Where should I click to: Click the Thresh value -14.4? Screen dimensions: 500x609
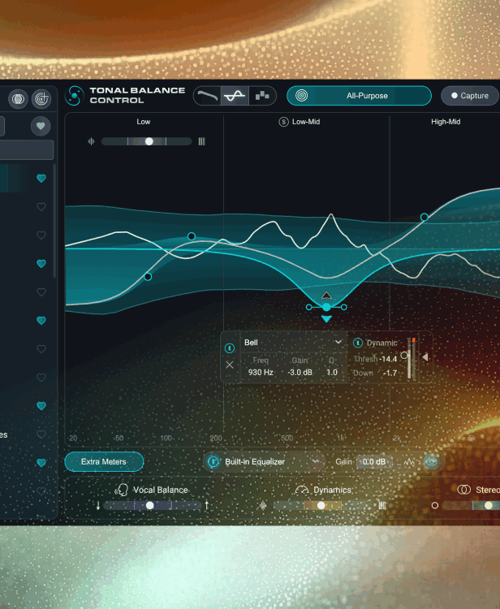point(388,359)
